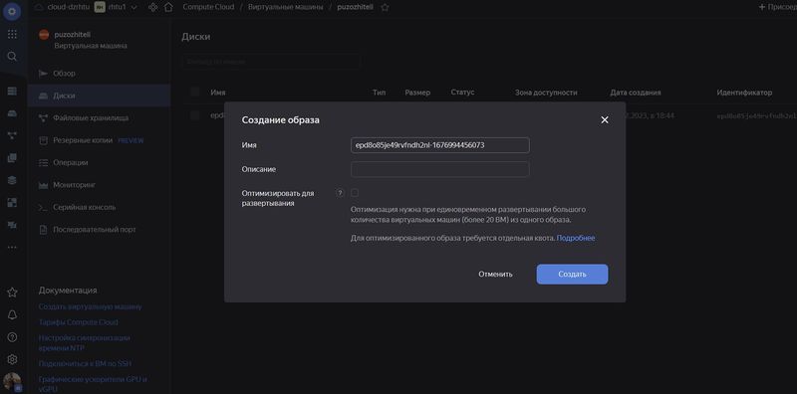Show help tooltip for deployment optimization
This screenshot has height=394, width=797.
(340, 193)
